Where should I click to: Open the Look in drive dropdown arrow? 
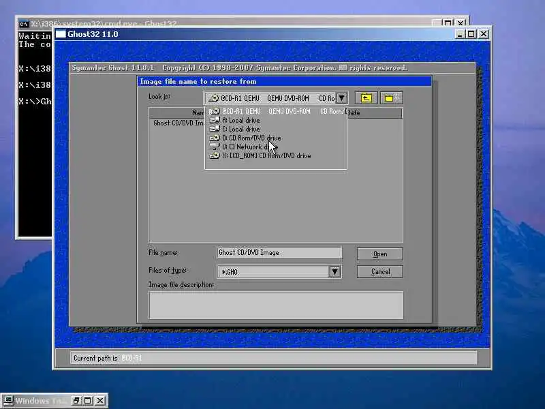tap(342, 98)
